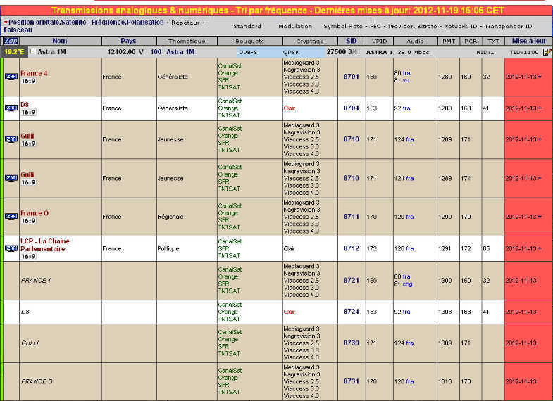553x401 pixels.
Task: Click the Zap column header icon
Action: pyautogui.click(x=11, y=41)
